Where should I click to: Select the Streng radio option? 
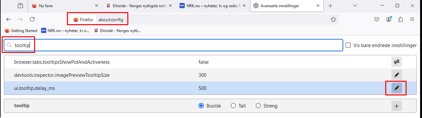tap(258, 106)
